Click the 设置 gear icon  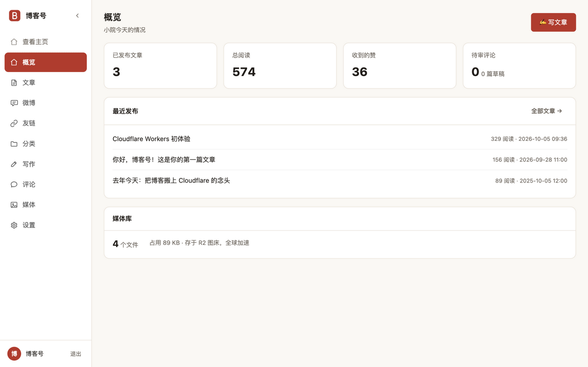[x=14, y=225]
